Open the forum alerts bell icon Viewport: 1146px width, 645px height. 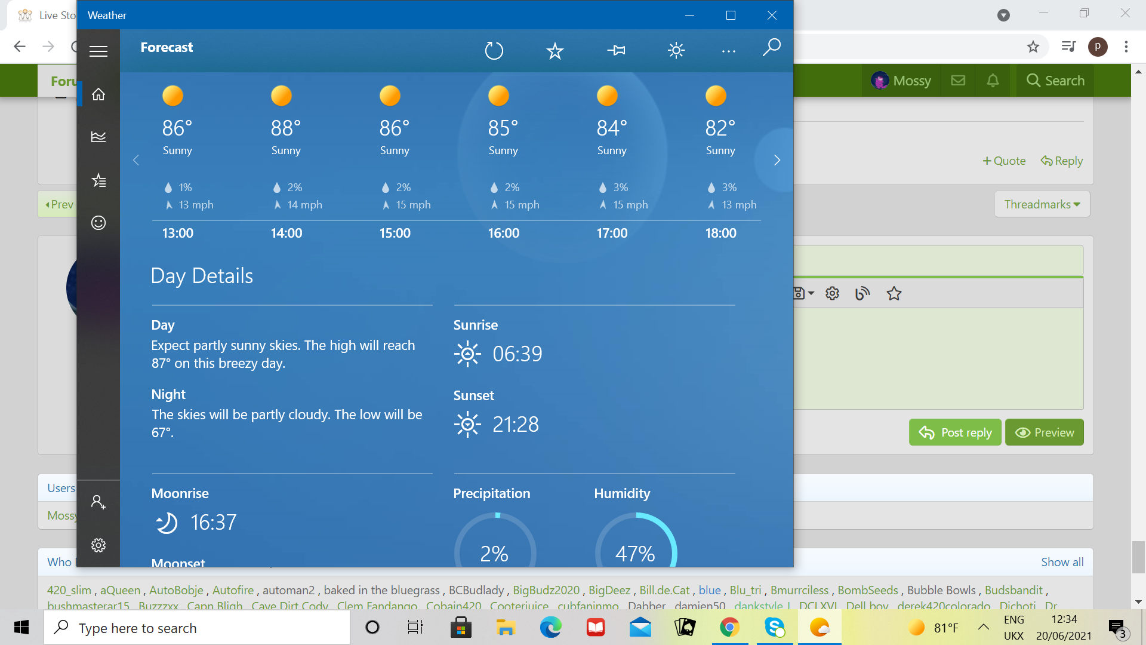pyautogui.click(x=993, y=81)
